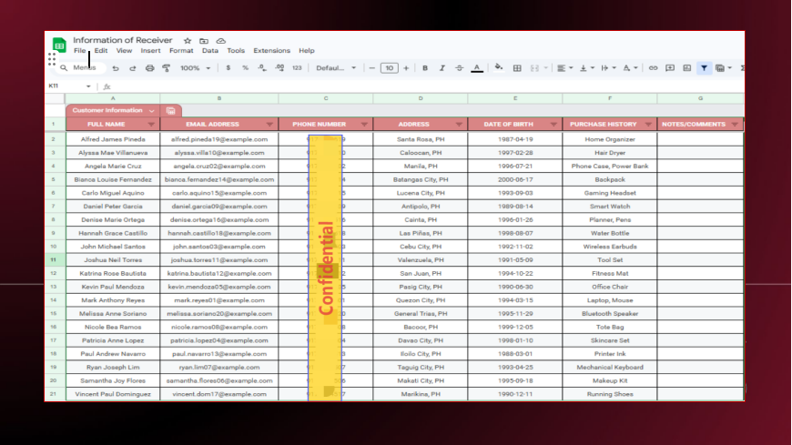Click the Undo arrow icon
This screenshot has height=445, width=792.
click(116, 68)
